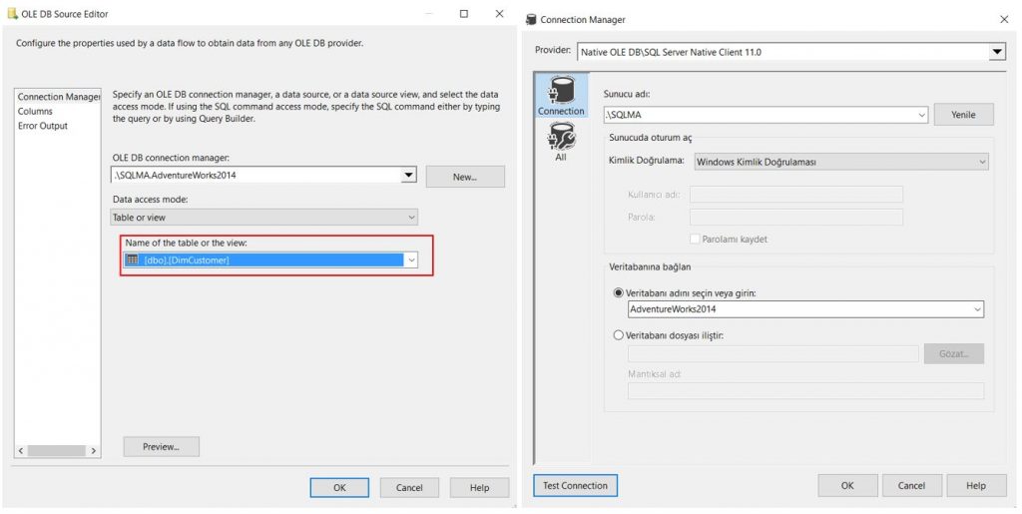Open the Error Output page
Image resolution: width=1022 pixels, height=514 pixels.
[x=43, y=126]
